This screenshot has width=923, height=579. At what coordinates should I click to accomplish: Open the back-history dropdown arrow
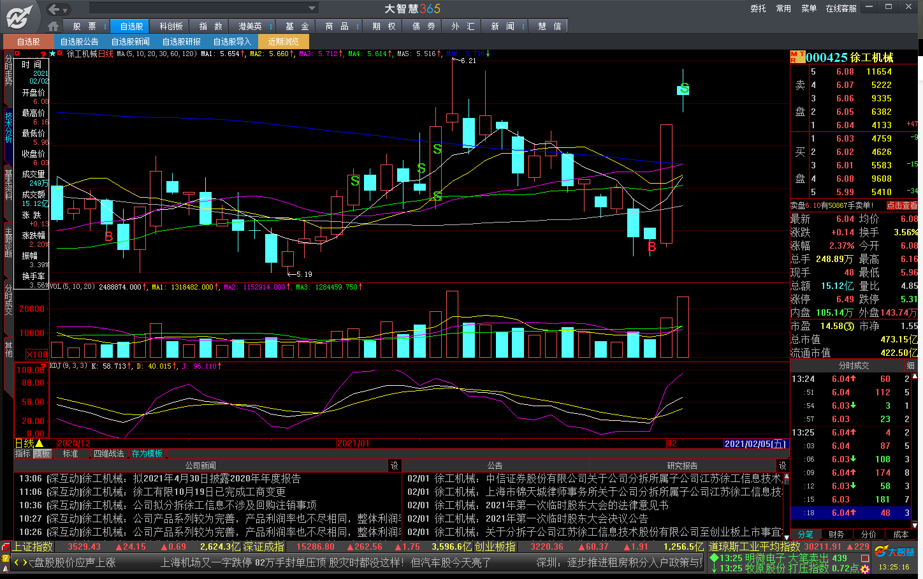(66, 10)
